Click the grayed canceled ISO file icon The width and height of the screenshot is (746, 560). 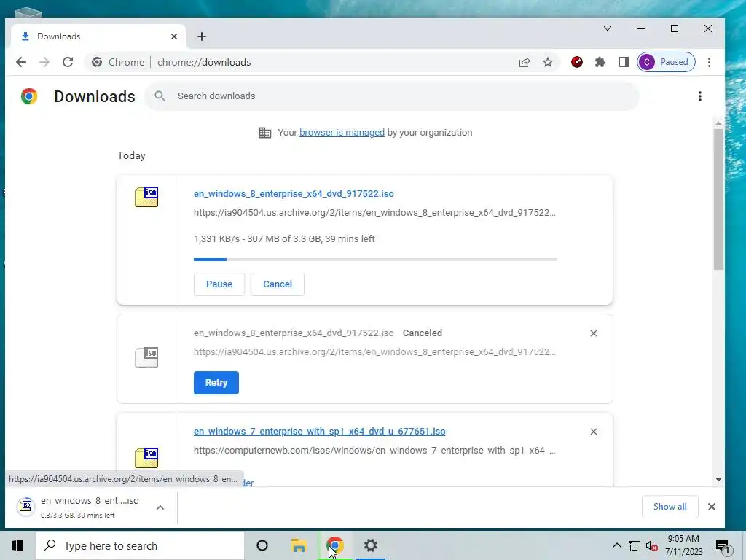click(146, 357)
